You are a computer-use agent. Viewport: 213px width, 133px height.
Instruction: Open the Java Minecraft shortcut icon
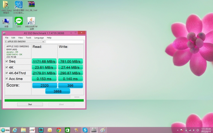31,23
